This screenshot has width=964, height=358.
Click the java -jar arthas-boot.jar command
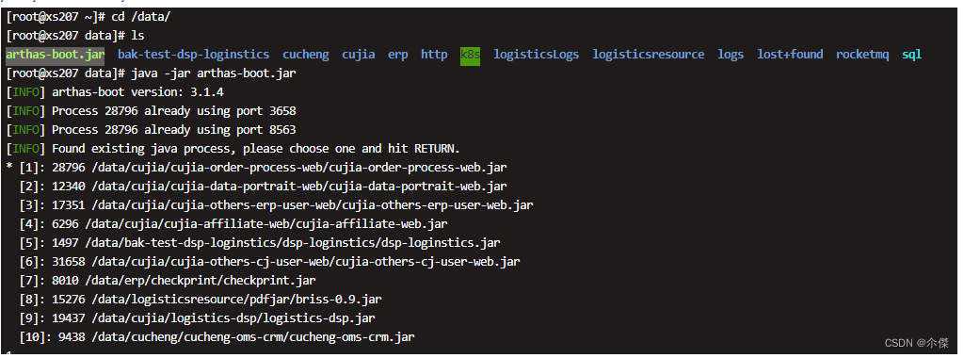[x=214, y=73]
